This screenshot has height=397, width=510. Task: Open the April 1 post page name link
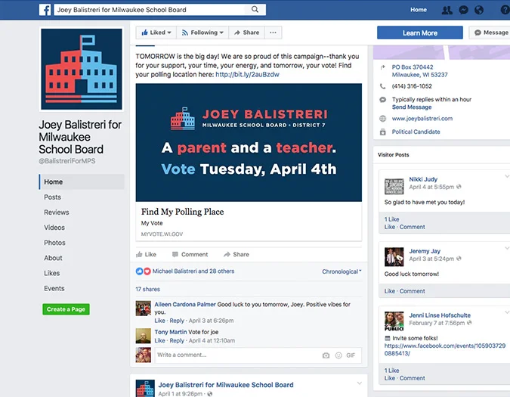coord(226,385)
